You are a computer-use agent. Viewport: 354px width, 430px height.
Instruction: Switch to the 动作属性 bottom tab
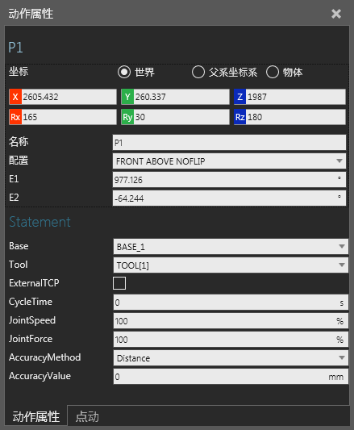(36, 416)
